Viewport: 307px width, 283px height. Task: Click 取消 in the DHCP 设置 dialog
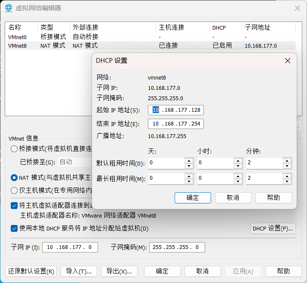click(x=233, y=198)
